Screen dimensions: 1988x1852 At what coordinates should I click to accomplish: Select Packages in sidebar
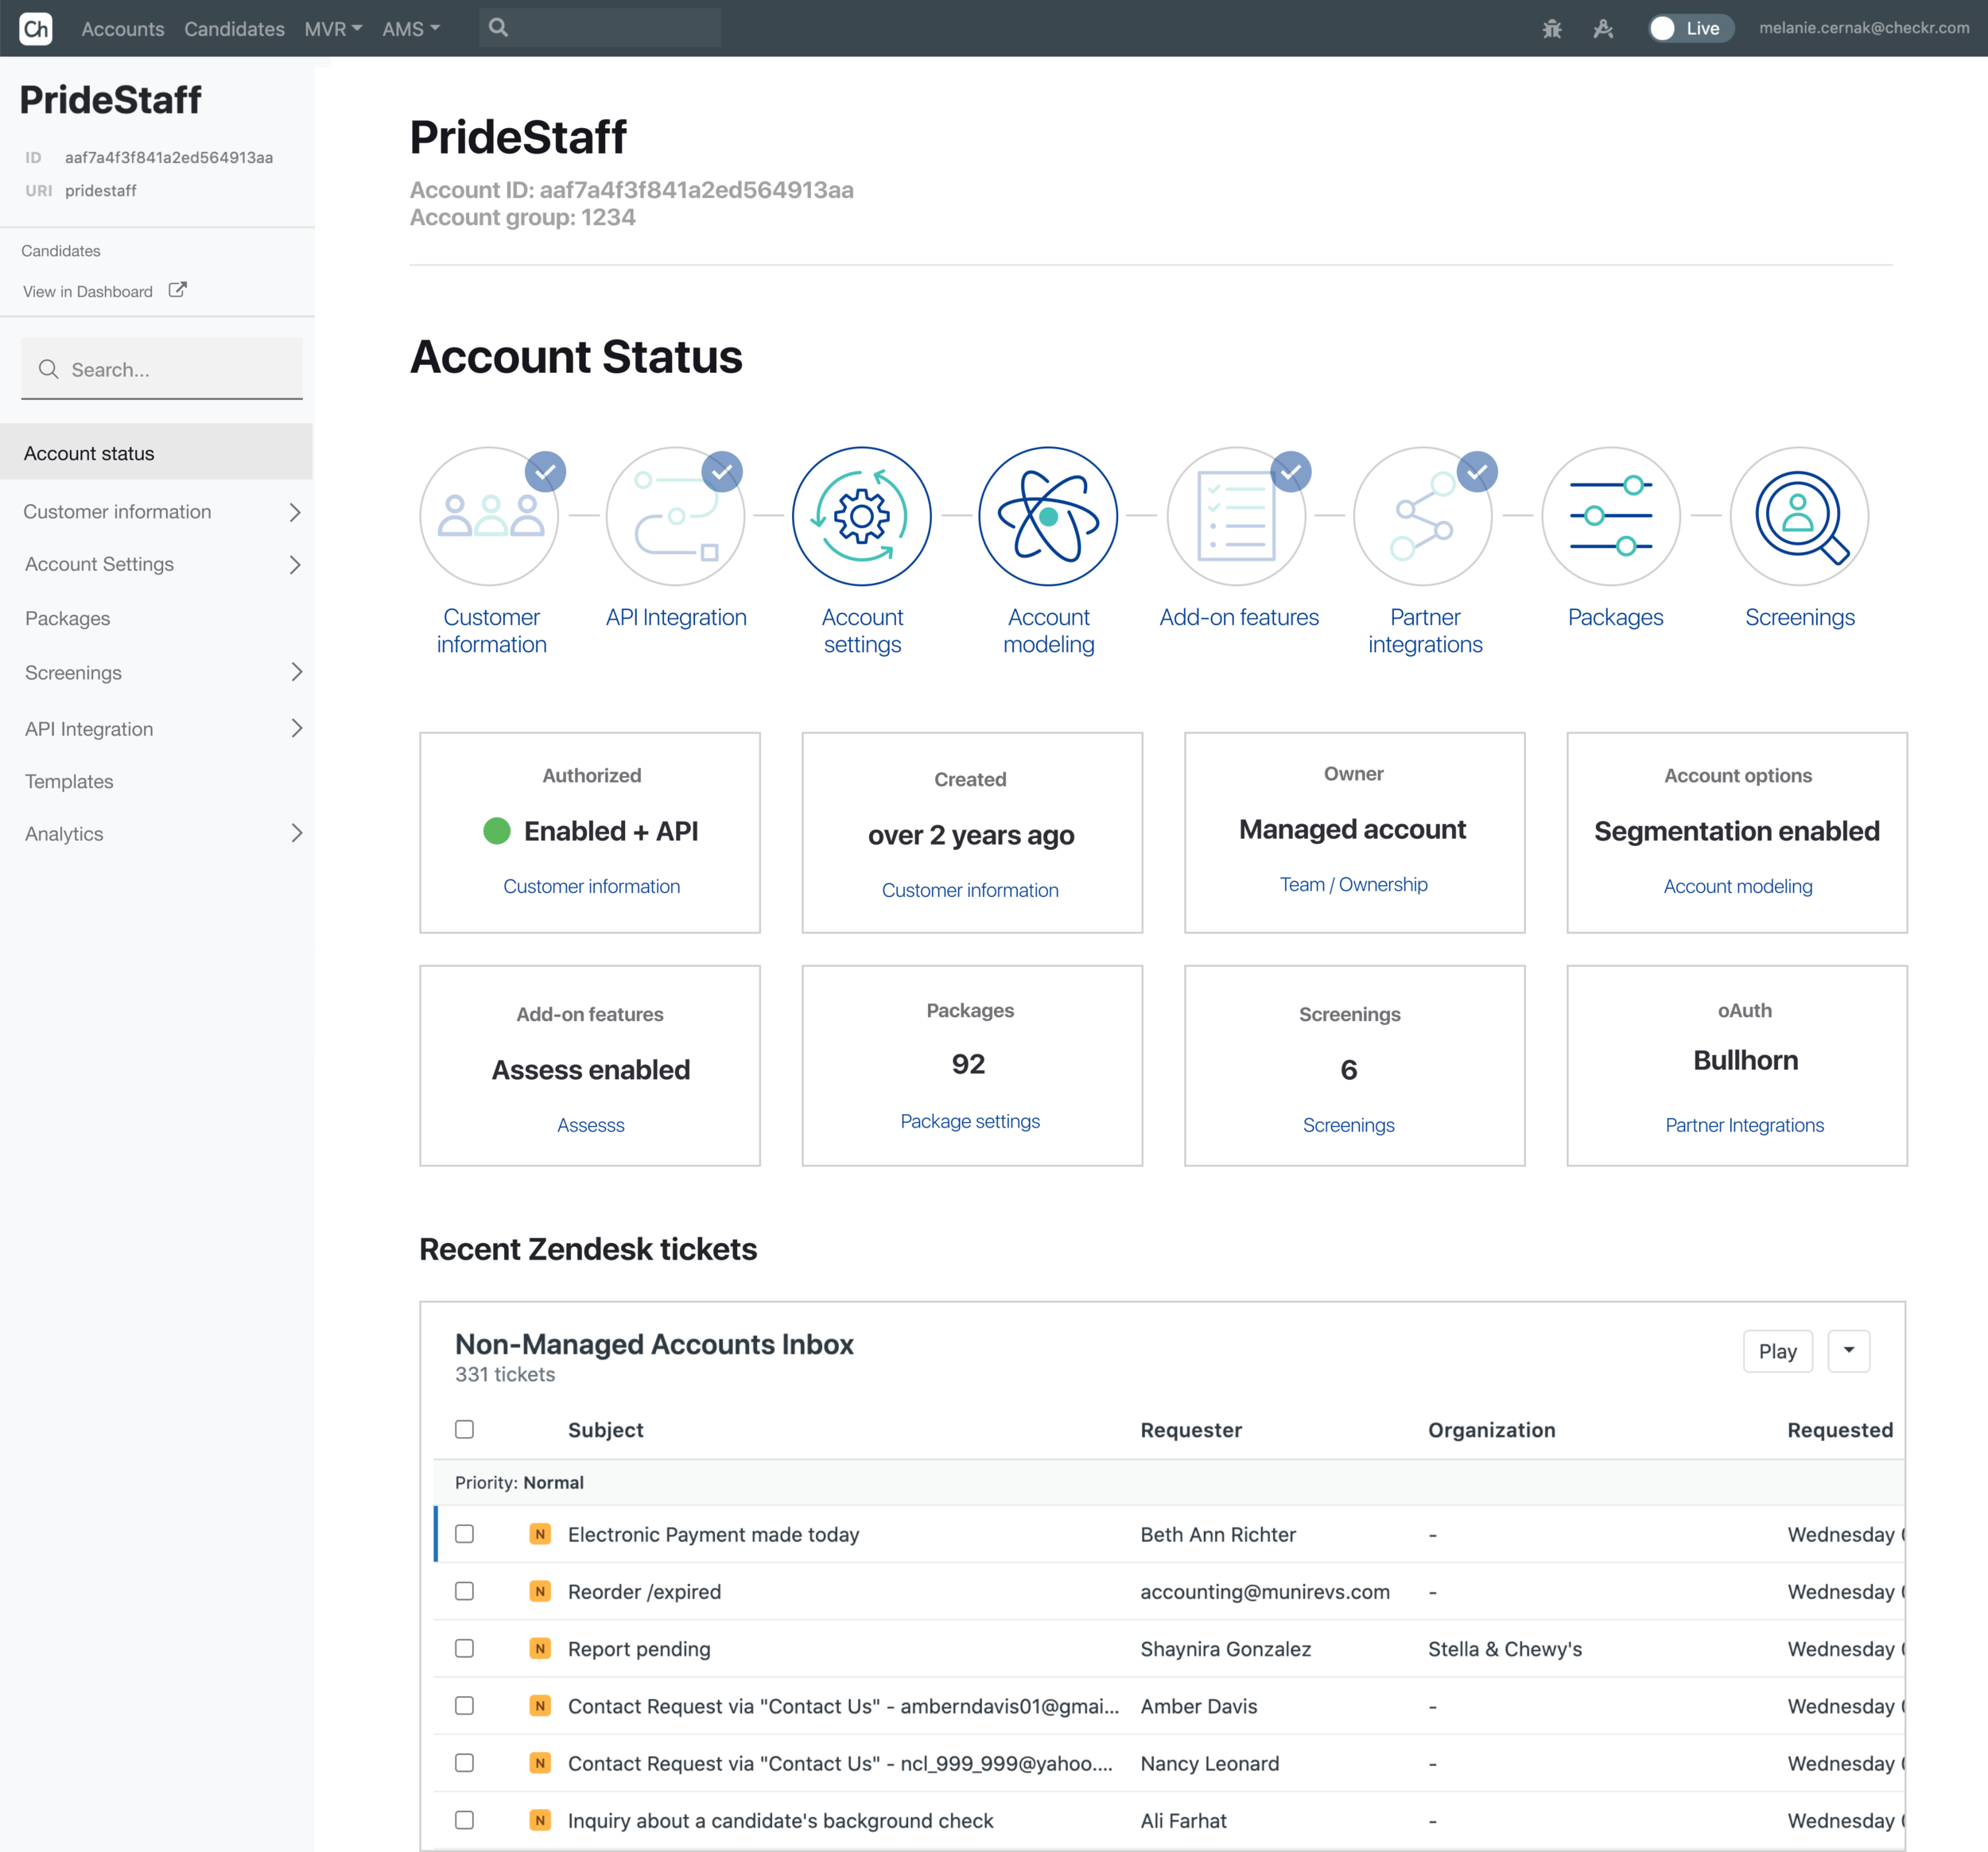point(68,618)
